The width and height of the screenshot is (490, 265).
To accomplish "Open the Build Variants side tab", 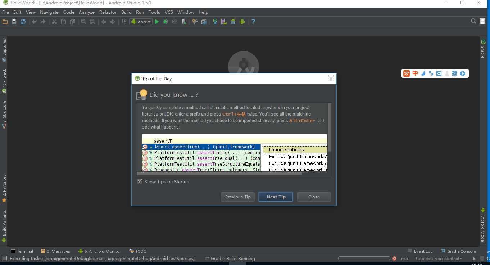I will tap(4, 226).
